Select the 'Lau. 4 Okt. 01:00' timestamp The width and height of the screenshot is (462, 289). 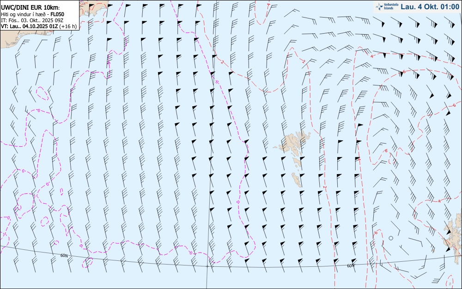click(x=430, y=6)
